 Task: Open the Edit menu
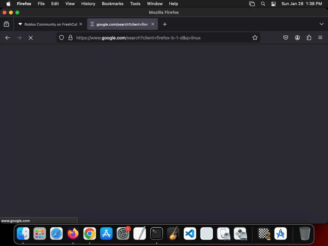click(55, 4)
